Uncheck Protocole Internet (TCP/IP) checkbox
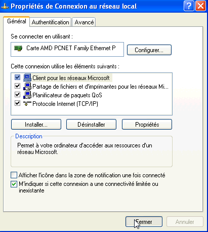The image size is (208, 232). click(17, 103)
